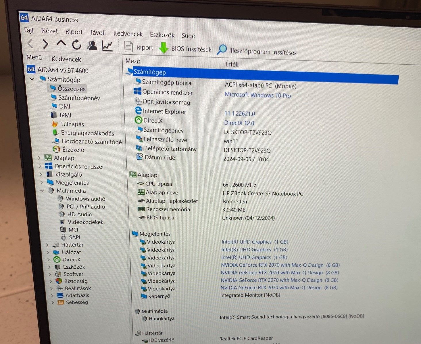Click the Eszközök tree icon
The height and width of the screenshot is (344, 421).
[57, 267]
